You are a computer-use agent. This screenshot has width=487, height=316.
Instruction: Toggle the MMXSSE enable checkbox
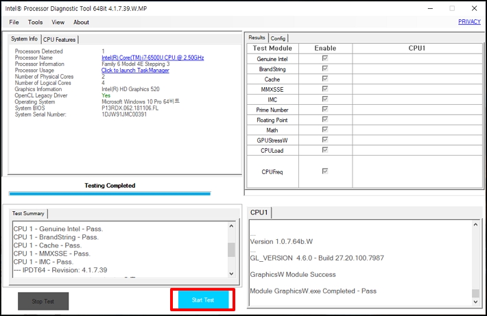(325, 89)
